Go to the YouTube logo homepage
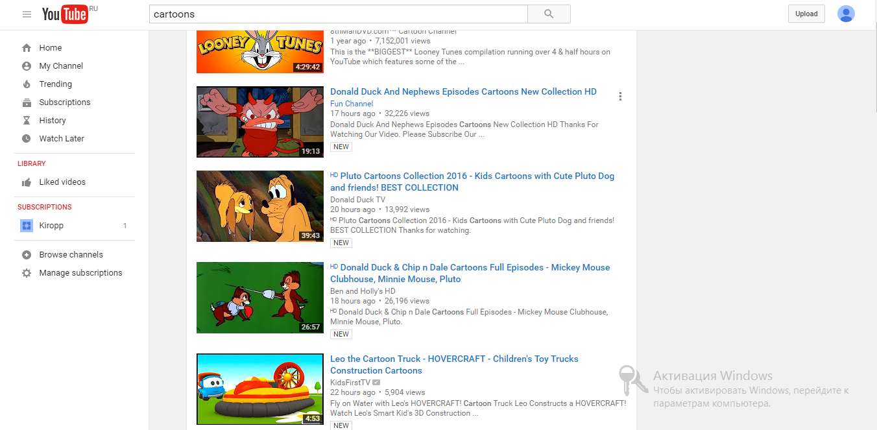The image size is (877, 430). tap(65, 14)
